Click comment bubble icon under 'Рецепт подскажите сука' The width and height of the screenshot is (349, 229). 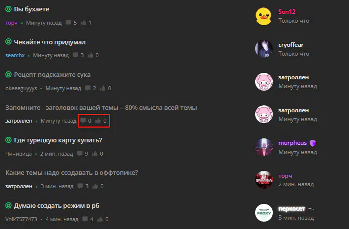pos(87,88)
